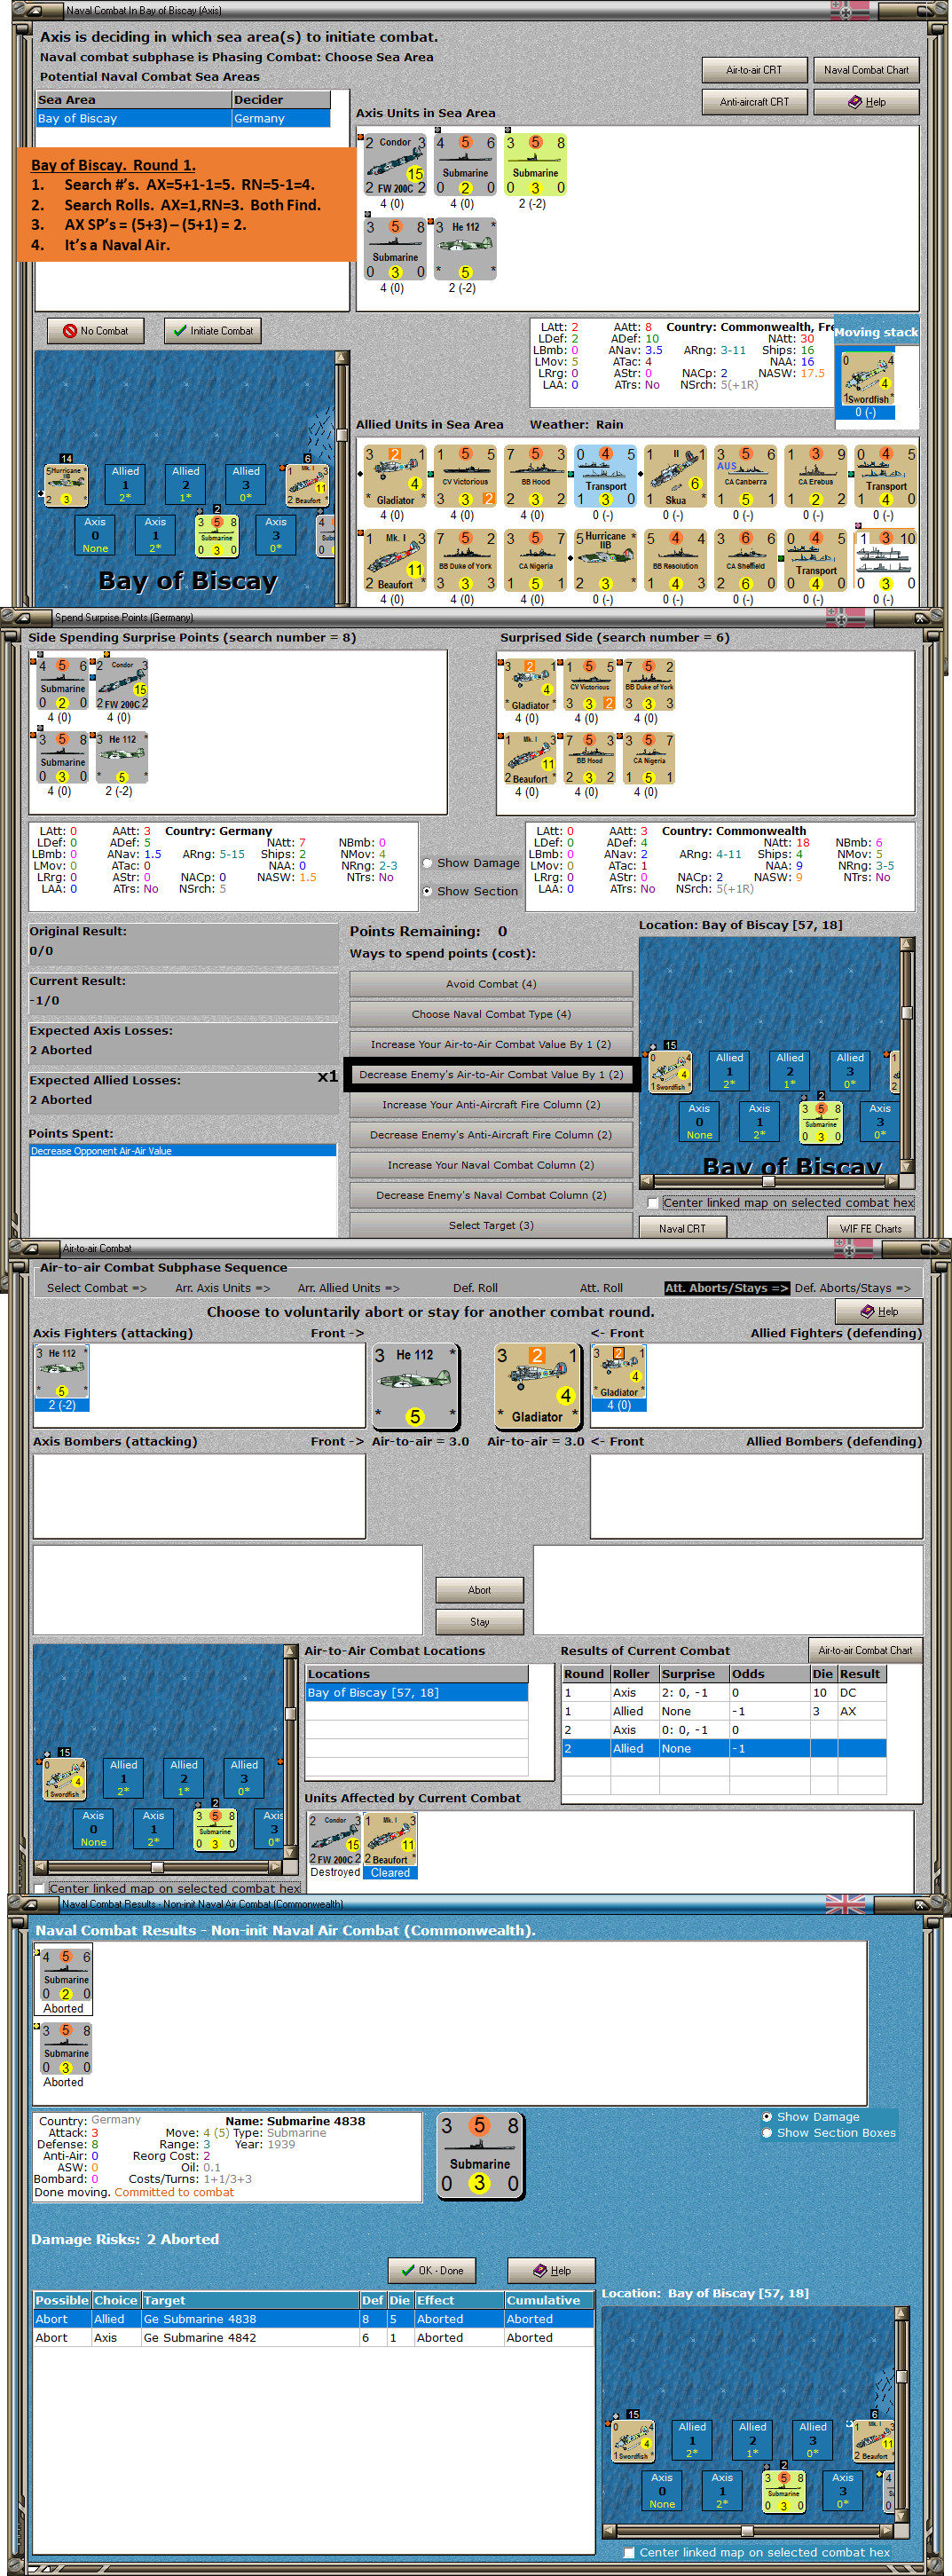Open Naval Combat Chart
The image size is (952, 2576).
click(866, 70)
